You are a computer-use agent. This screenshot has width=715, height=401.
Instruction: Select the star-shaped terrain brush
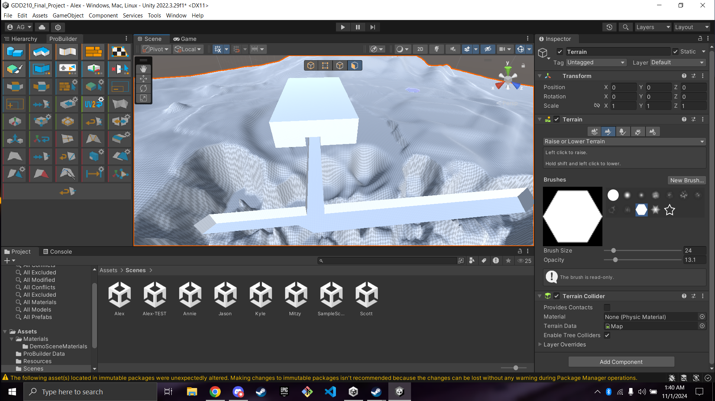click(x=670, y=210)
